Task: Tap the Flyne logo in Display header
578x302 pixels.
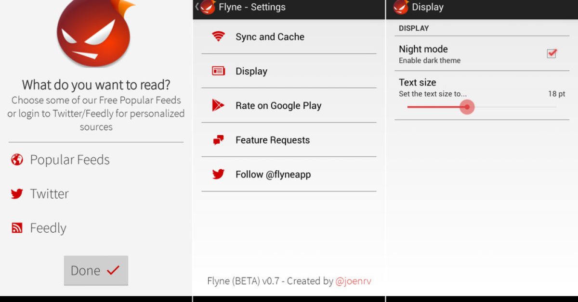Action: pos(401,7)
